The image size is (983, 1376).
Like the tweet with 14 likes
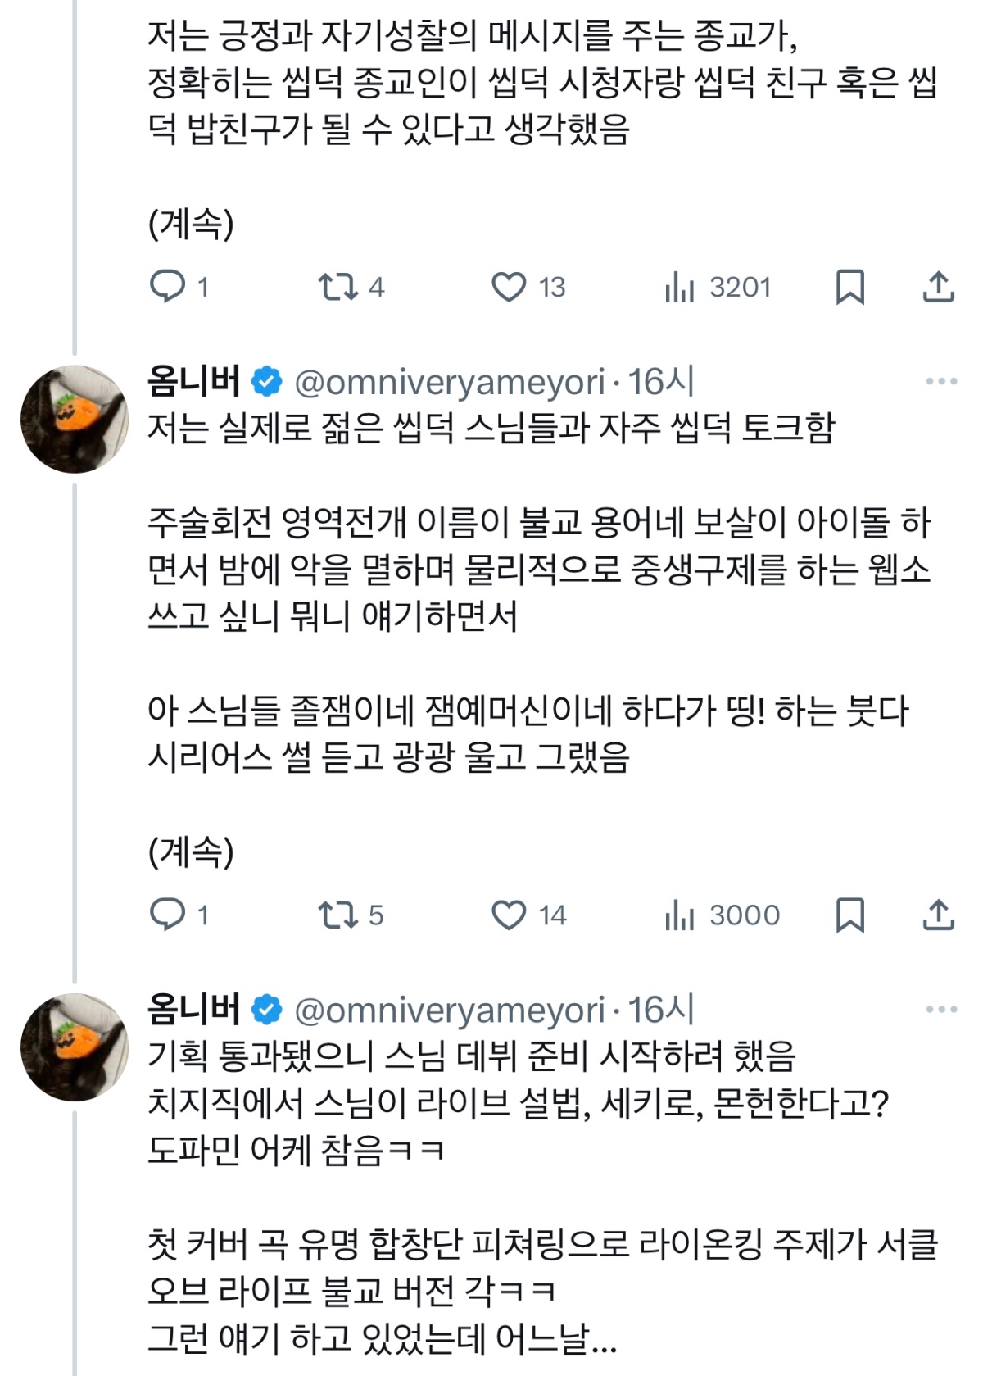pos(509,915)
